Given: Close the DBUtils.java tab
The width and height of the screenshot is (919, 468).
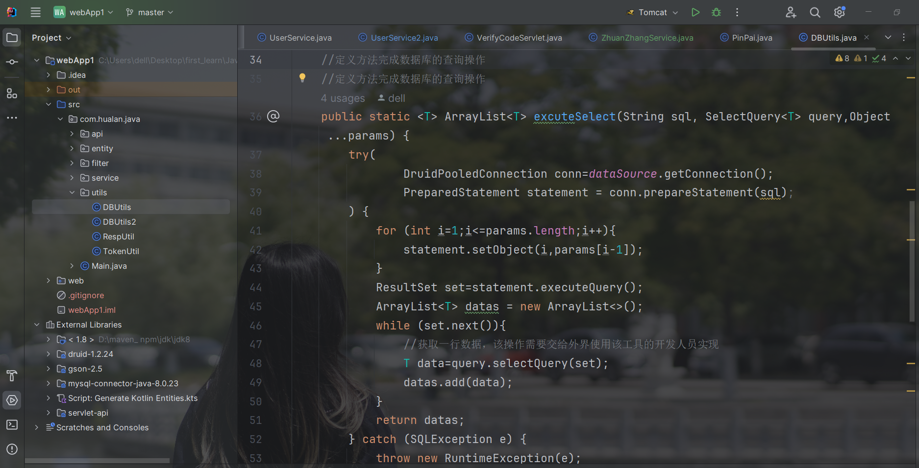Looking at the screenshot, I should coord(867,37).
